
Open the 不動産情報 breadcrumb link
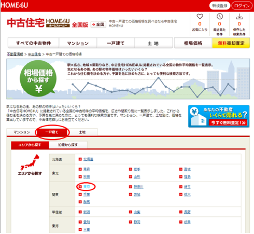pyautogui.click(x=15, y=54)
